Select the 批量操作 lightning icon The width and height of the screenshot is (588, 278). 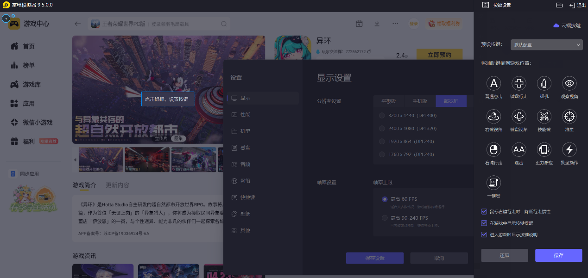[569, 149]
